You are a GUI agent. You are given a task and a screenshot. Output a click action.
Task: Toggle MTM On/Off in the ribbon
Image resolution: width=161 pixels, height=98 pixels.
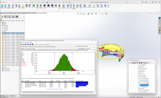[x=37, y=6]
